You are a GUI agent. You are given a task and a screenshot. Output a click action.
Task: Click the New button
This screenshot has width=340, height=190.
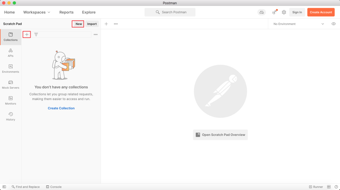[78, 24]
